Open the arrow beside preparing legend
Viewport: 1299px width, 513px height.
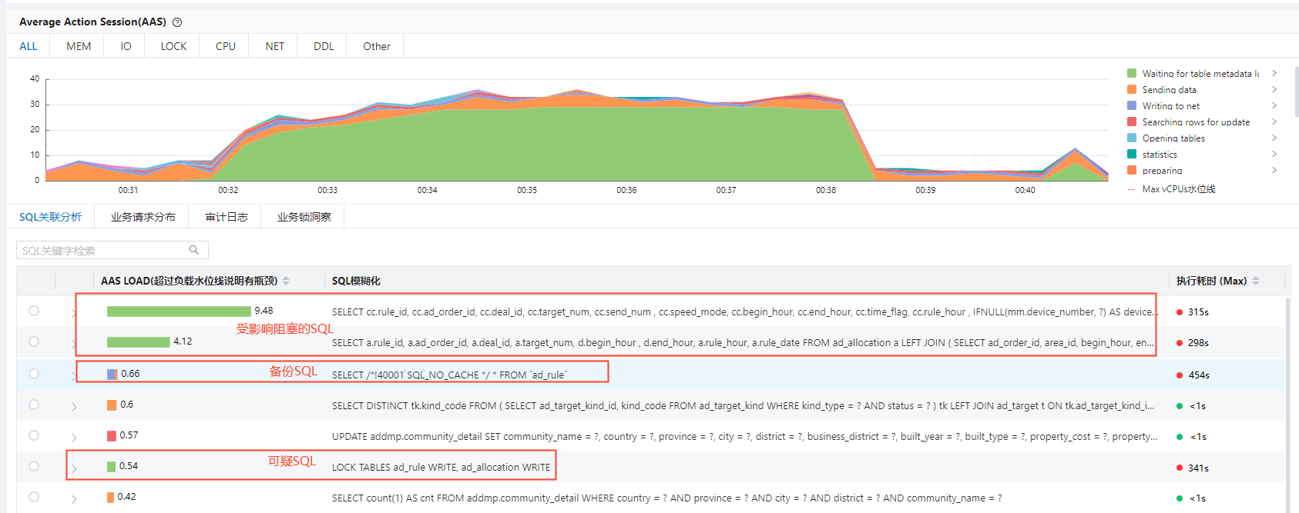click(1274, 170)
